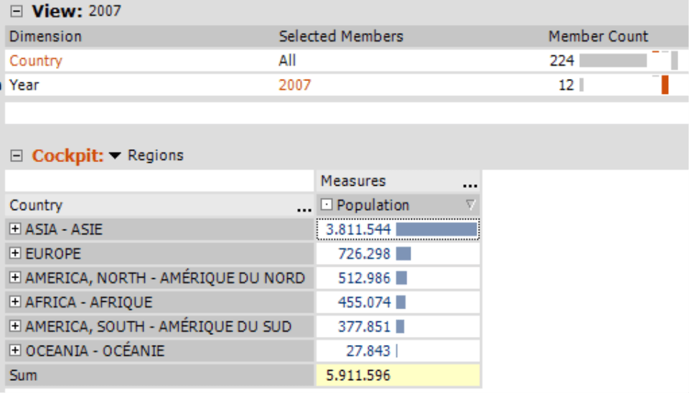Viewport: 689px width, 393px height.
Task: Collapse the Cockpit section
Action: click(x=17, y=156)
